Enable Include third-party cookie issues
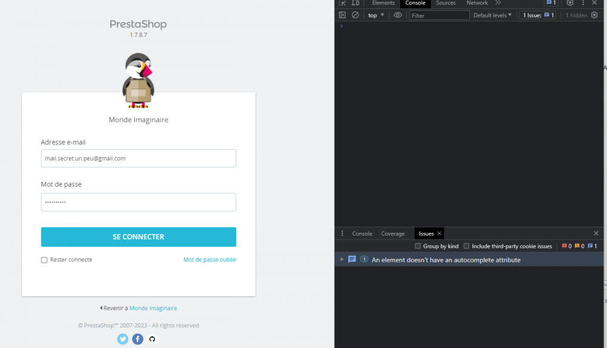This screenshot has width=607, height=348. (x=466, y=246)
